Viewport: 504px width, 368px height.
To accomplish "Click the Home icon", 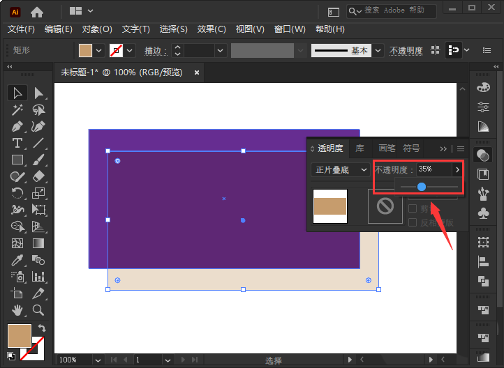I will (37, 12).
